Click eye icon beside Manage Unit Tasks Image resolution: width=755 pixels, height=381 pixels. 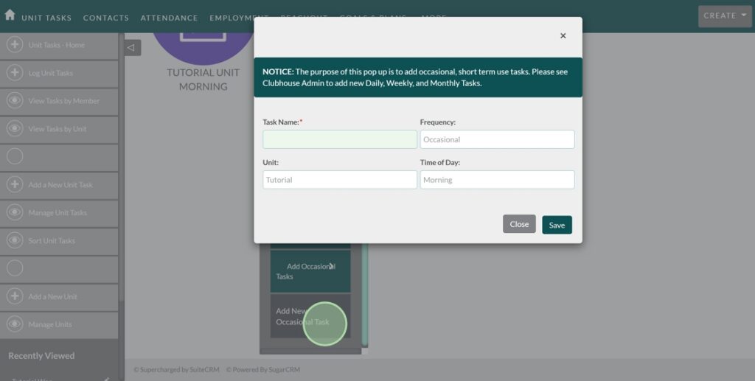14,213
